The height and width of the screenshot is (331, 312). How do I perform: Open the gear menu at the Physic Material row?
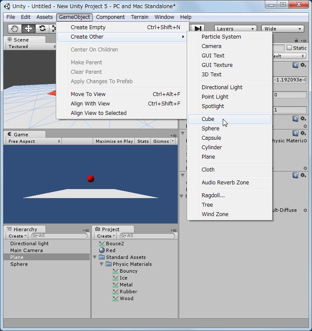303,133
